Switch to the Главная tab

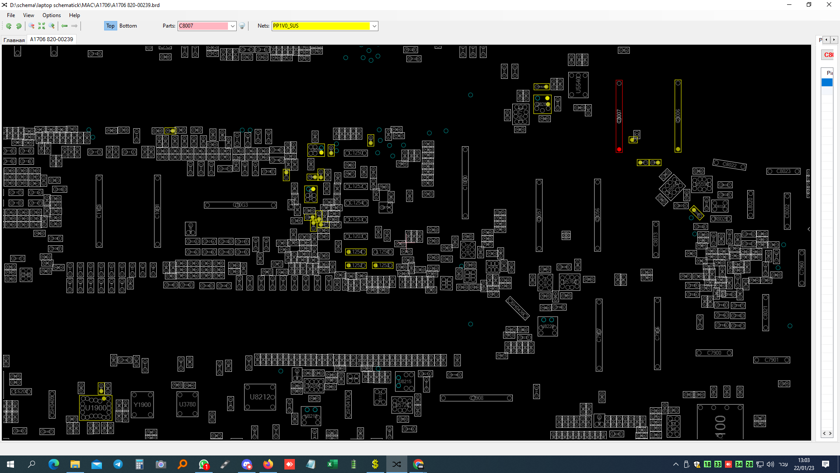14,40
